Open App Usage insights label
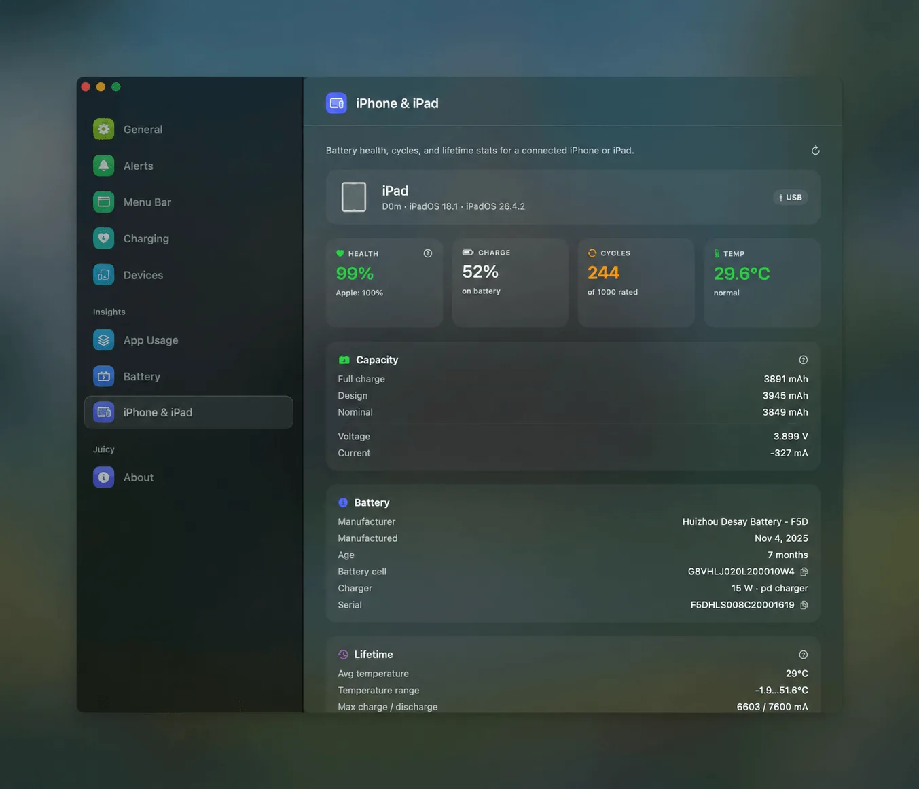 tap(151, 340)
